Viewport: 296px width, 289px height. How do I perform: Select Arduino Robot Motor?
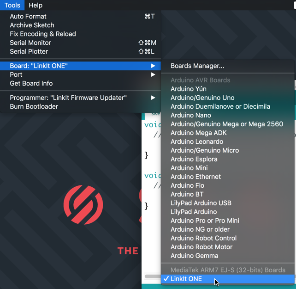pyautogui.click(x=227, y=247)
